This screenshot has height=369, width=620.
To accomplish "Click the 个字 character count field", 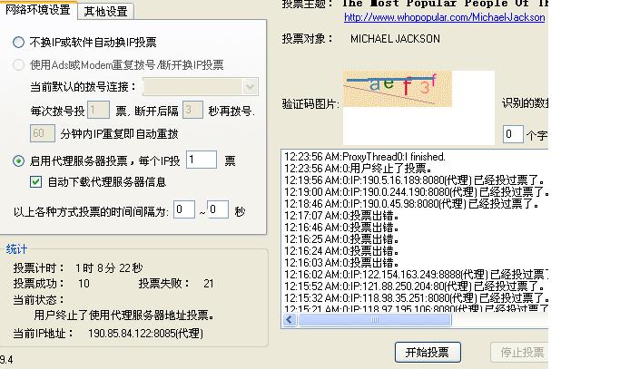I will click(x=513, y=134).
